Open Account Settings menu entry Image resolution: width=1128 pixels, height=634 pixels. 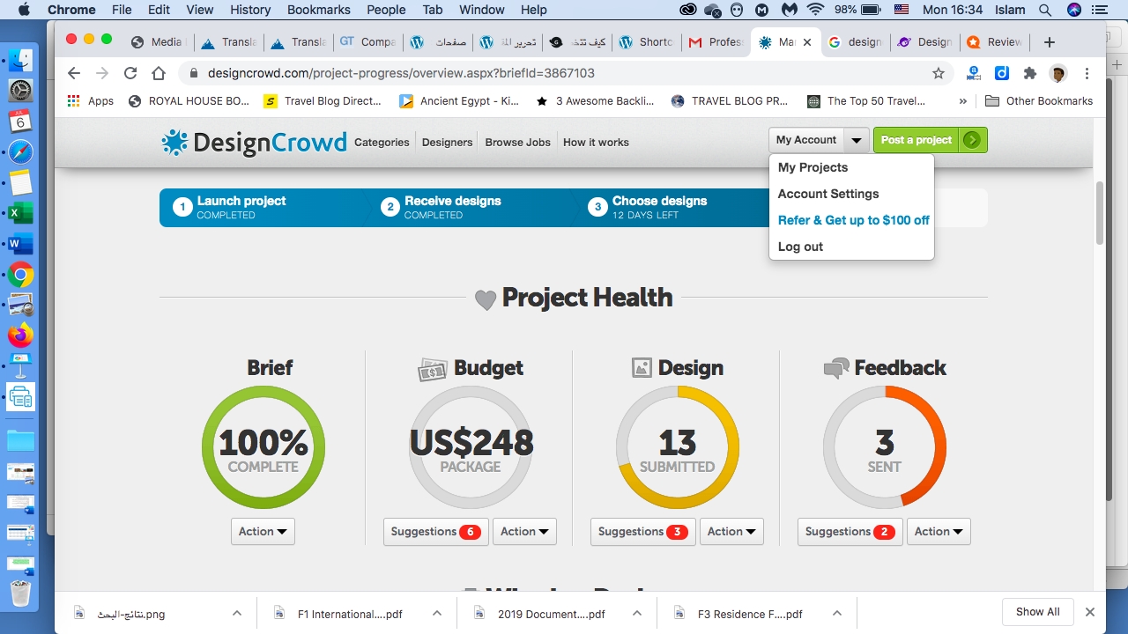[x=828, y=194]
